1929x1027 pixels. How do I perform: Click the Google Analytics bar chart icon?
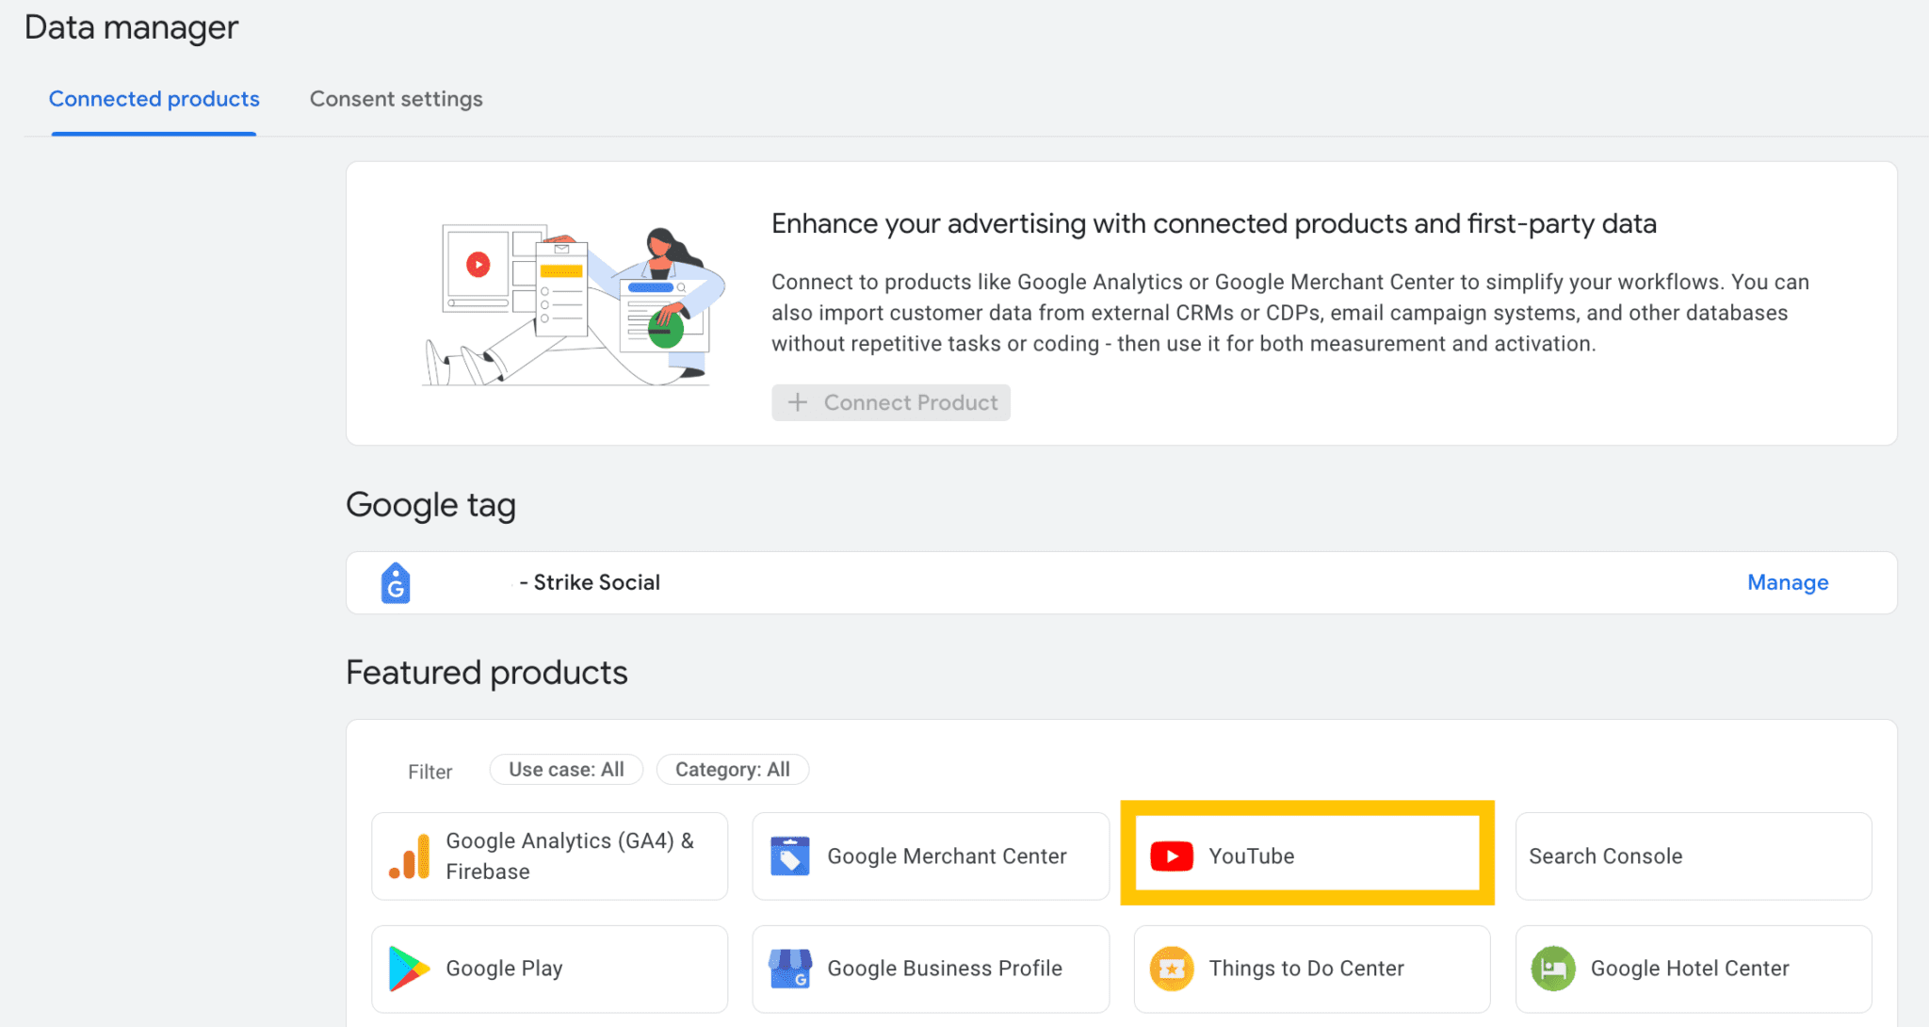(x=409, y=856)
